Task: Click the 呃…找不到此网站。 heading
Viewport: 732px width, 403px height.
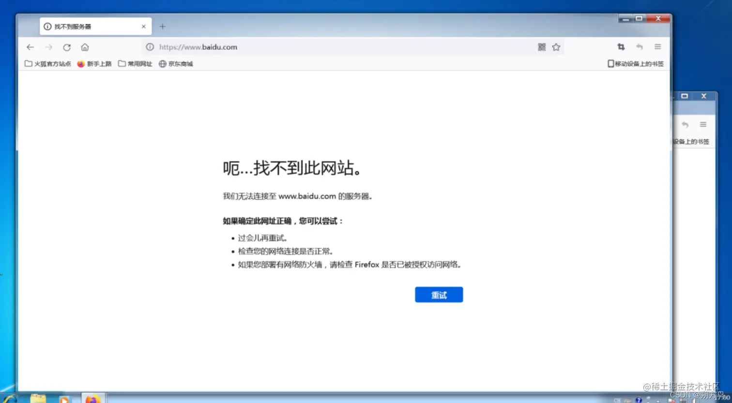Action: (293, 168)
